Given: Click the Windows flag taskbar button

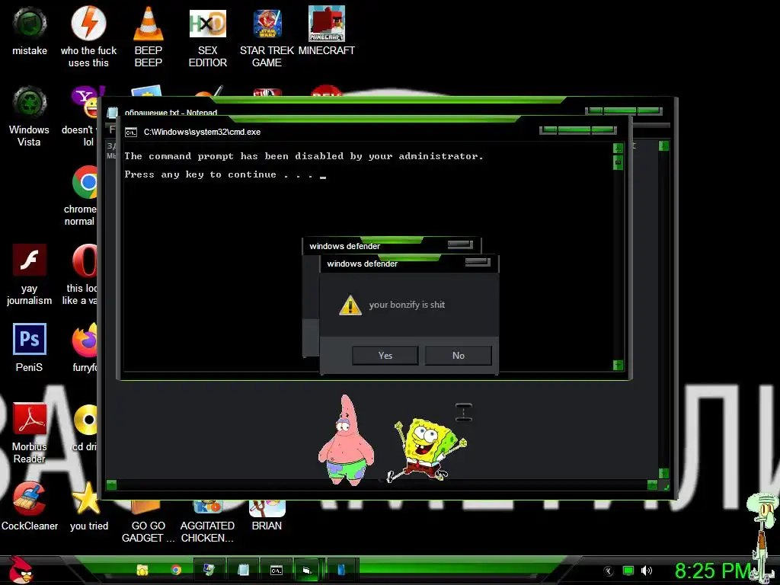Looking at the screenshot, I should tap(209, 570).
